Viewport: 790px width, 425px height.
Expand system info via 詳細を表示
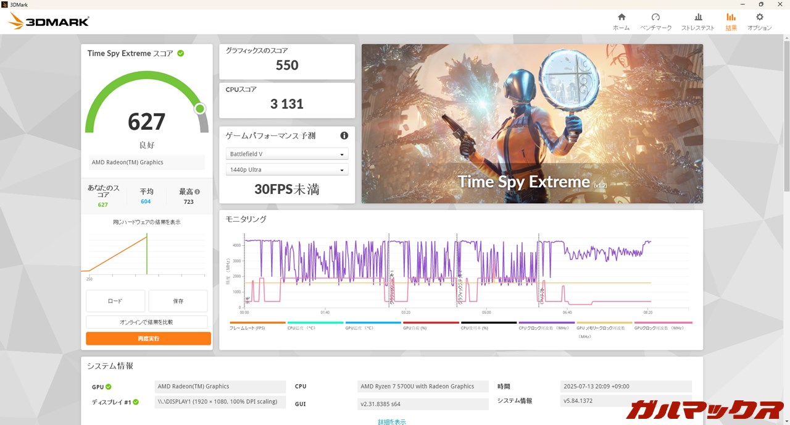click(x=392, y=421)
